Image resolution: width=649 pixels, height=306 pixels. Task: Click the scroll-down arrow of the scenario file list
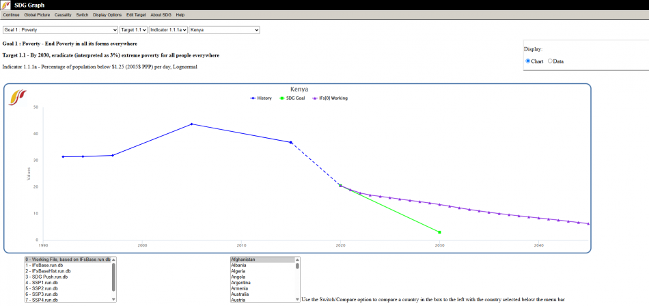(x=113, y=299)
